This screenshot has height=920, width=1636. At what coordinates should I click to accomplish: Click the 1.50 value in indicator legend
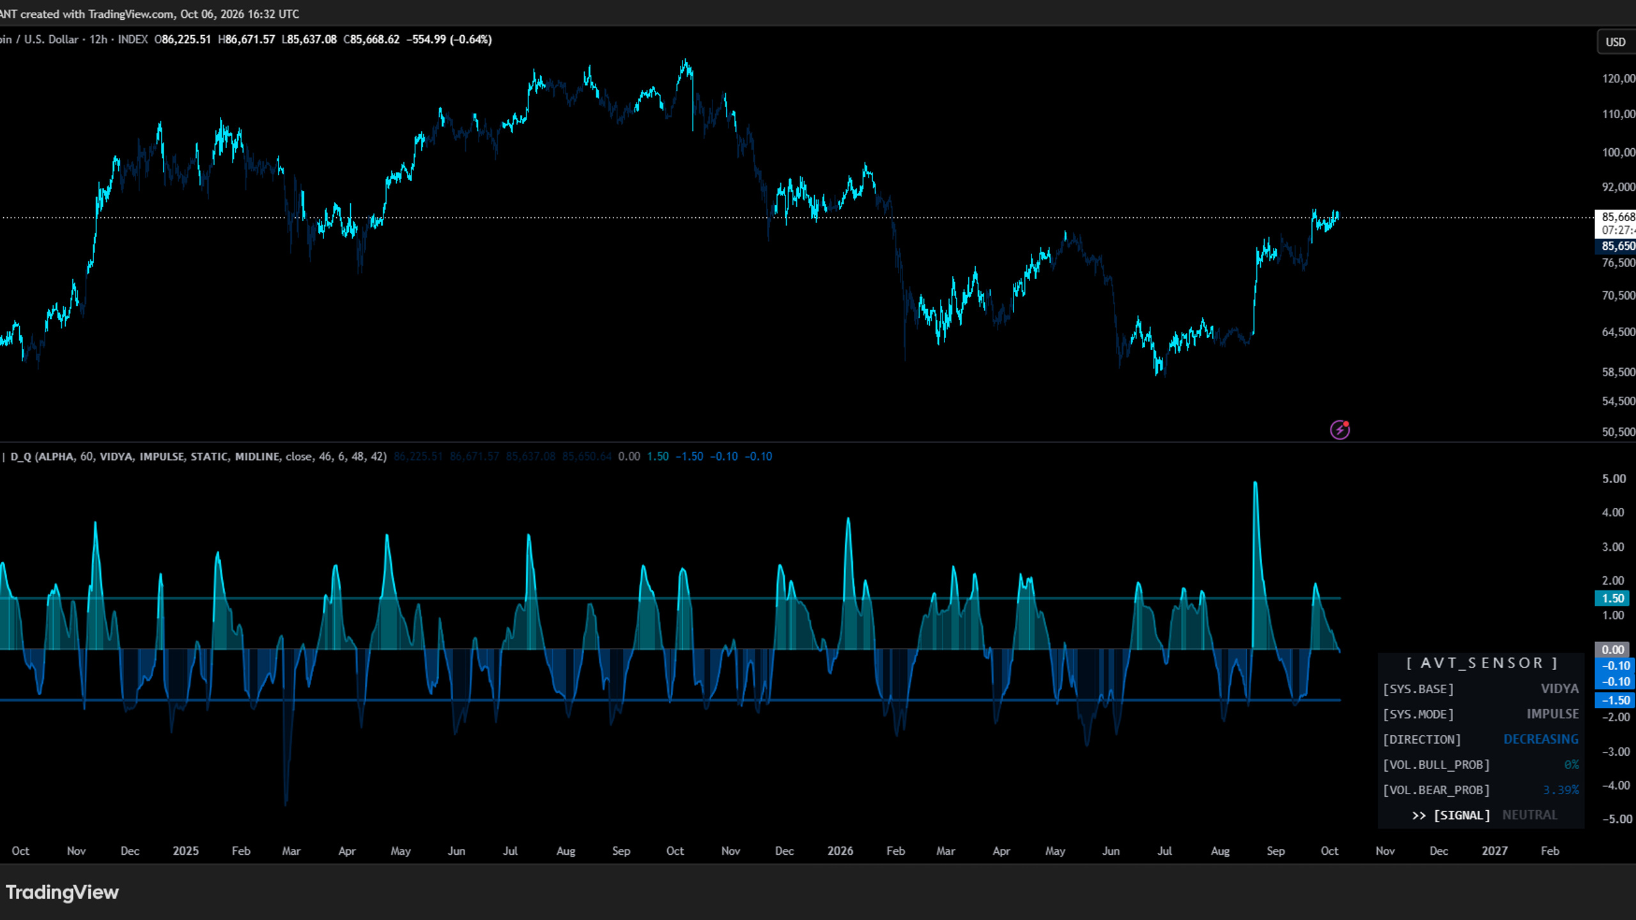click(658, 456)
